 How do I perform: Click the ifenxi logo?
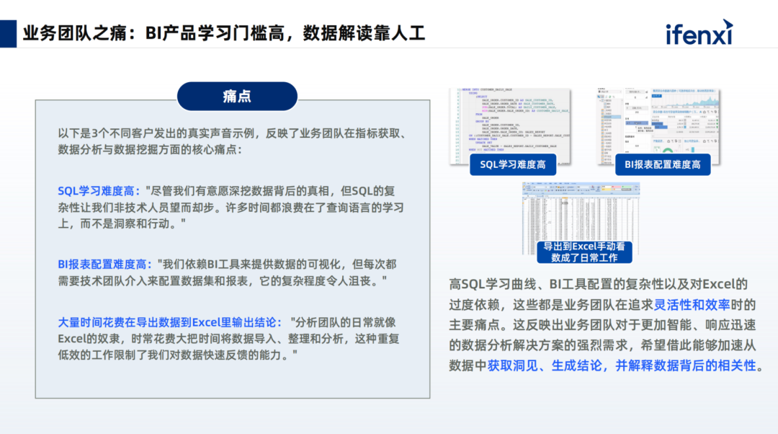pyautogui.click(x=699, y=32)
